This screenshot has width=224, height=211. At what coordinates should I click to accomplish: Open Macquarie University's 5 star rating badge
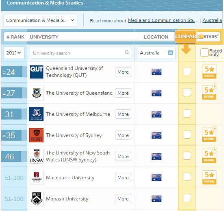tap(209, 177)
